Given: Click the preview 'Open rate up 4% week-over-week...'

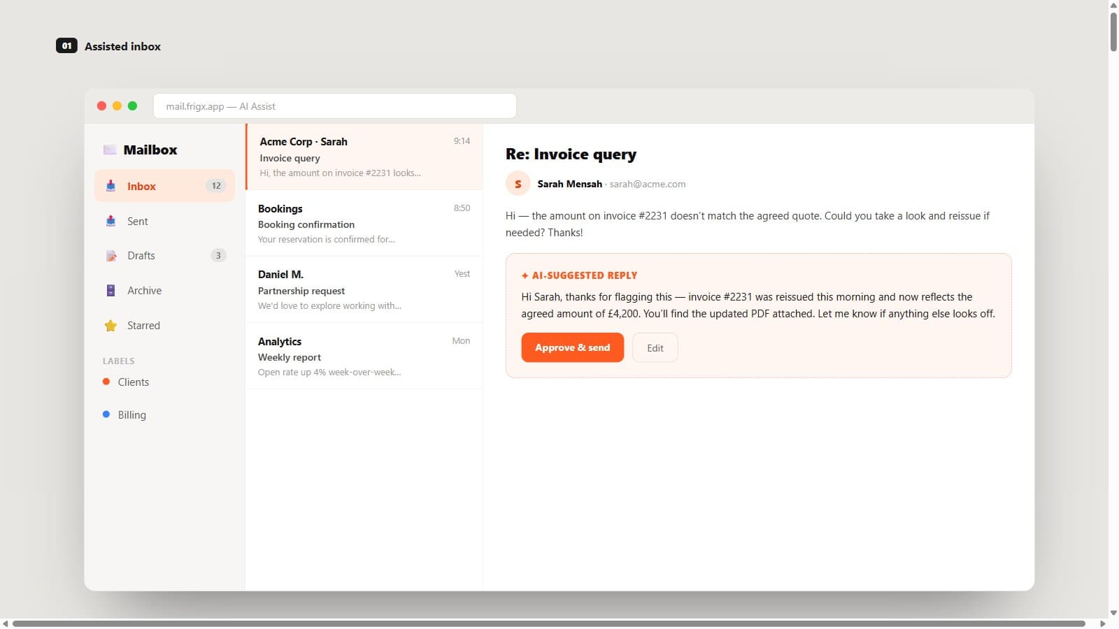Looking at the screenshot, I should point(329,373).
